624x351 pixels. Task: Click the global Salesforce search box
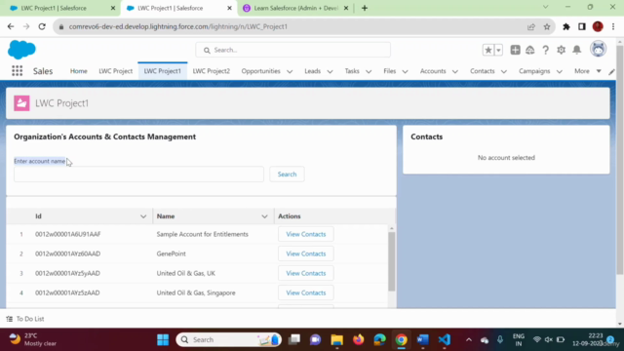292,50
